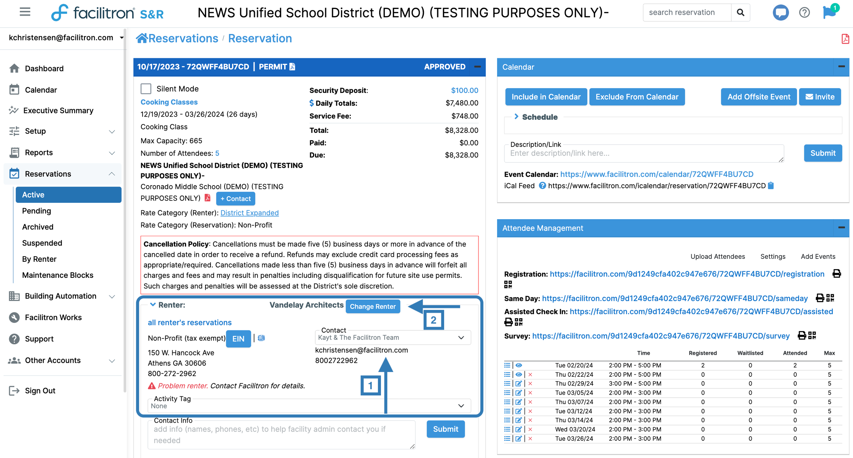853x458 pixels.
Task: Open the Contact dropdown in Renter section
Action: point(393,337)
